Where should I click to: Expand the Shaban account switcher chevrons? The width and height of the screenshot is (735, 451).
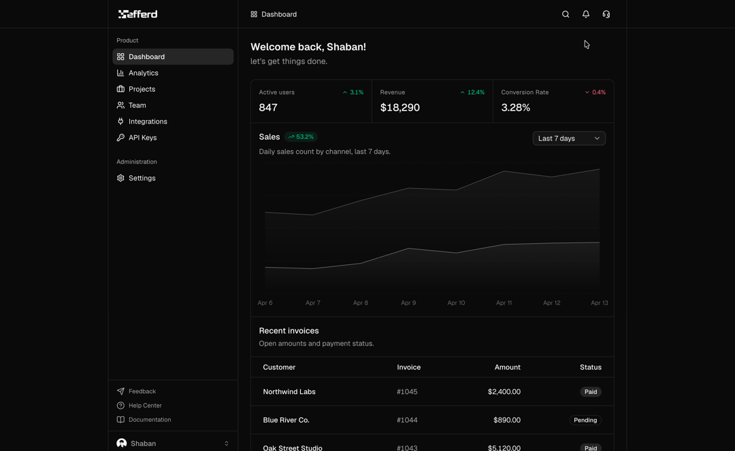[227, 444]
